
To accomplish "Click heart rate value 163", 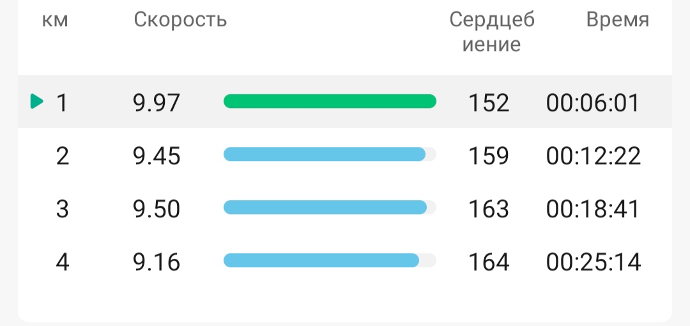I will pos(489,209).
